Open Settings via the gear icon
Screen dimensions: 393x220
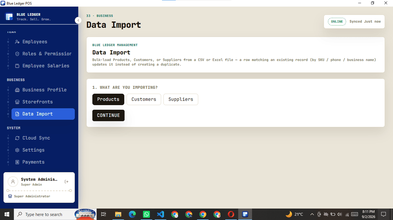point(17,150)
